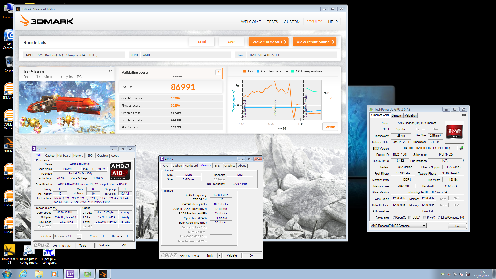This screenshot has width=496, height=279.
Task: Switch to the Sensors tab in GPU-Z
Action: (397, 115)
